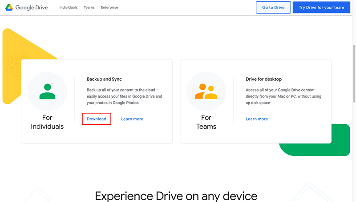Screen dimensions: 356x202
Task: Open the Teams navigation menu item
Action: click(89, 8)
